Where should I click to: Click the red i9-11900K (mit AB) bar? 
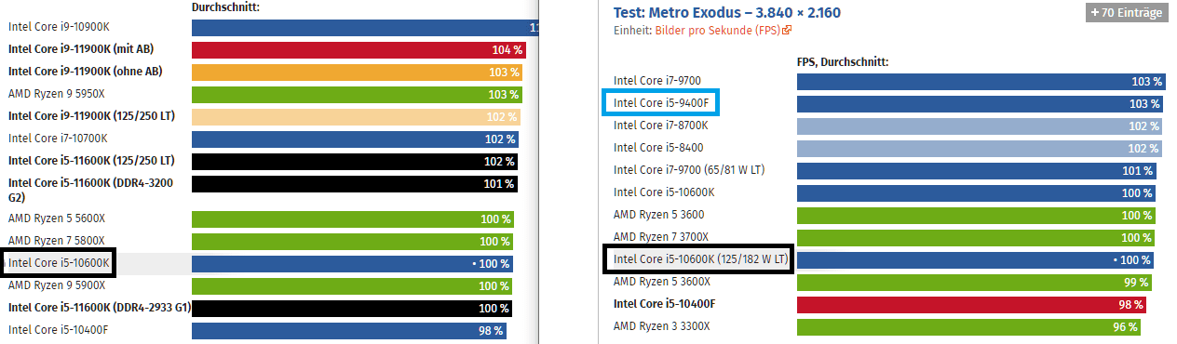coord(359,50)
